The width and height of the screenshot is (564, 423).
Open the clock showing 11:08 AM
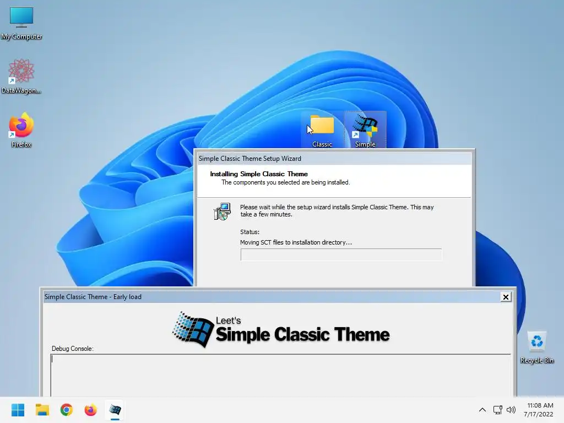coord(539,410)
